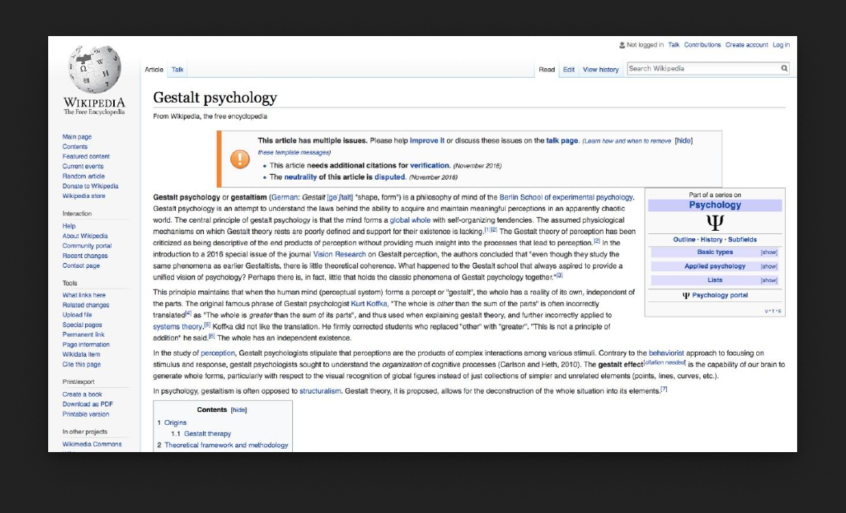Image resolution: width=846 pixels, height=513 pixels.
Task: Open Printable version link
Action: [85, 414]
